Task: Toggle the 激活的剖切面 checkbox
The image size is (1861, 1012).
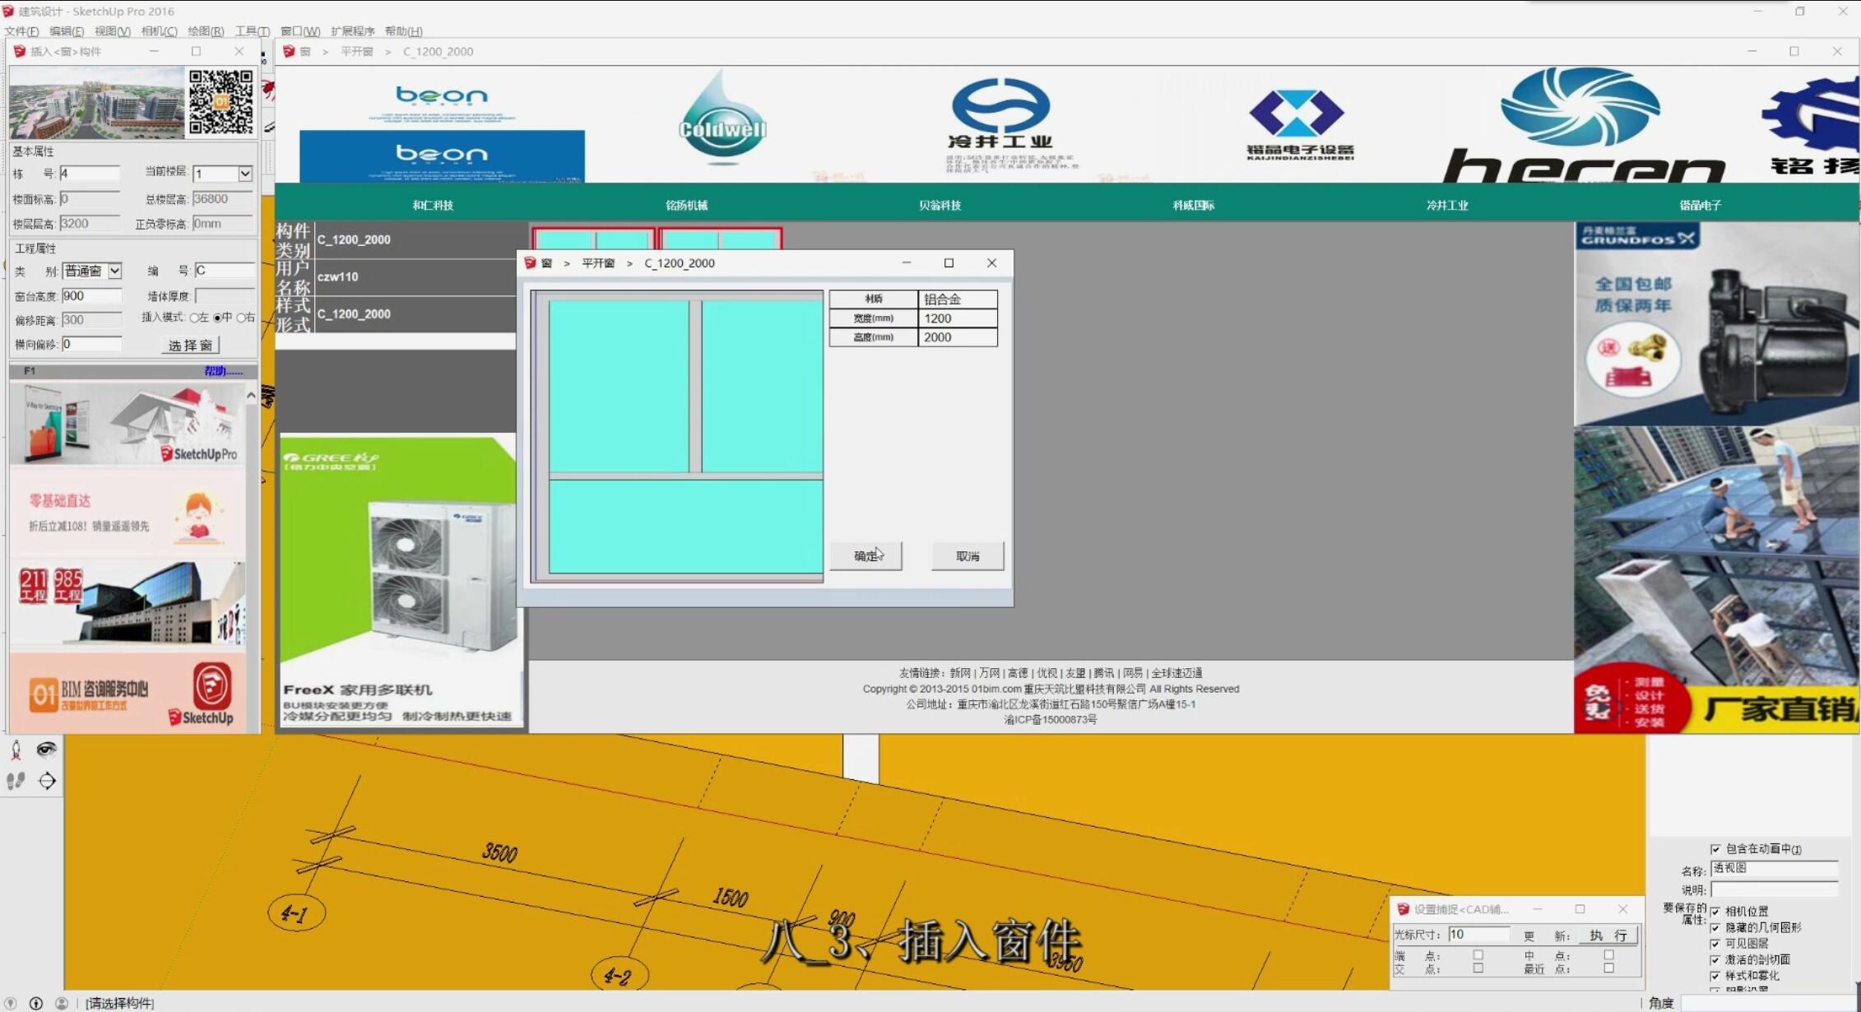Action: (x=1715, y=959)
